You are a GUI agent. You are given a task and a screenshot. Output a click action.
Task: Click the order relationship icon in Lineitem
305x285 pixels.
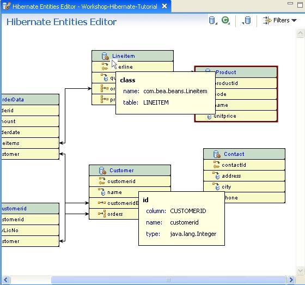[x=105, y=88]
